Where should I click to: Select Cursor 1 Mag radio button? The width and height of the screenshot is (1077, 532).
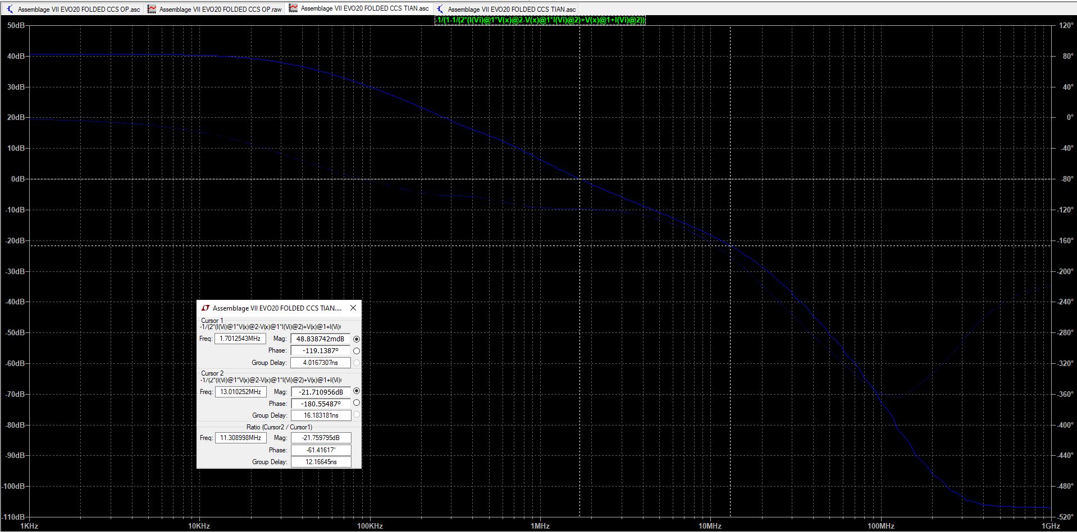pos(357,339)
